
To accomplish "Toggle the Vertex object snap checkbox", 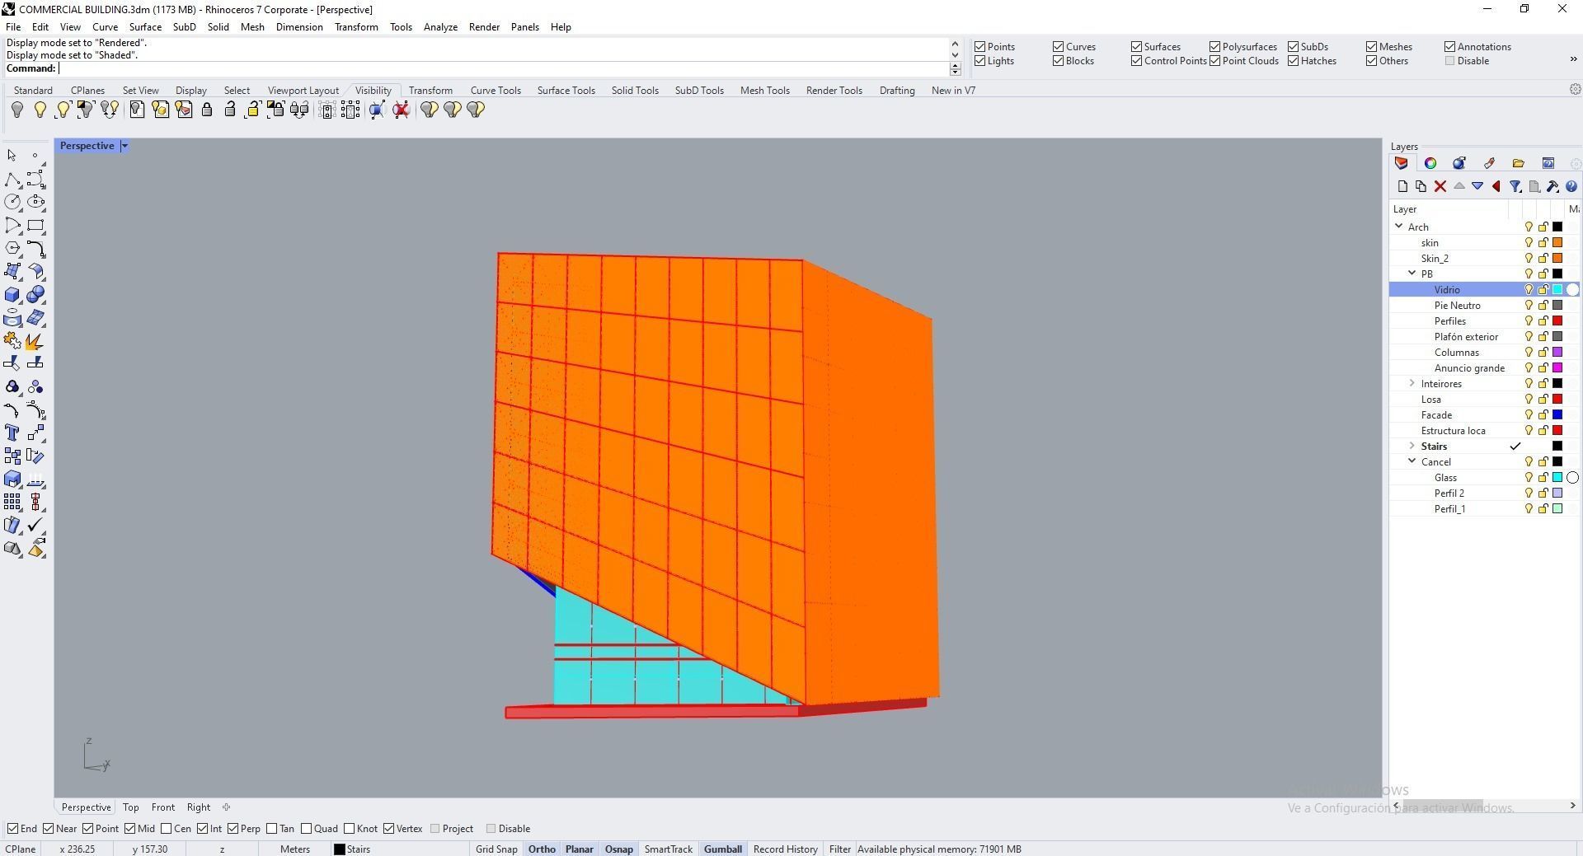I will tap(389, 829).
